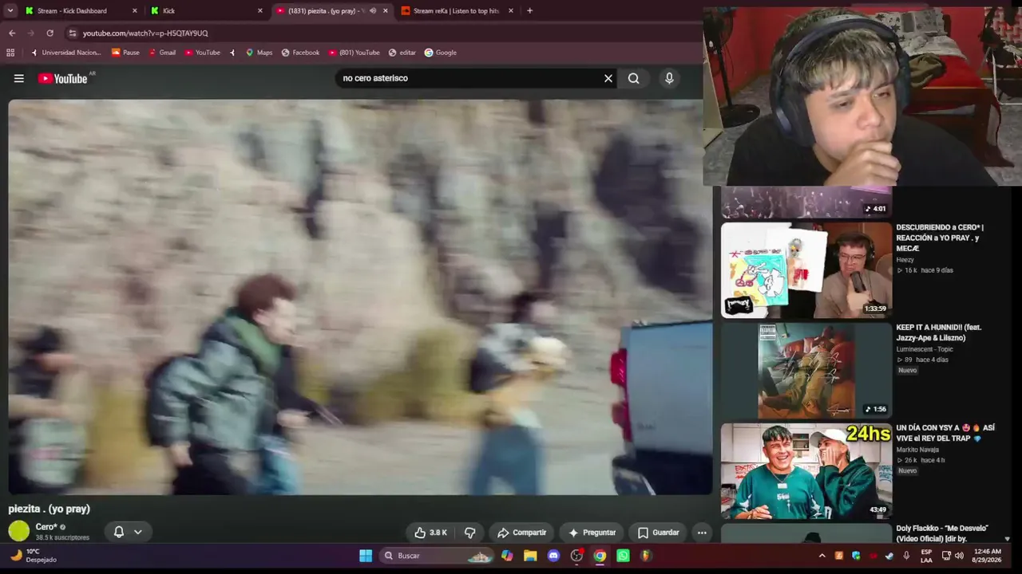Open the Facebook bookmark

300,53
